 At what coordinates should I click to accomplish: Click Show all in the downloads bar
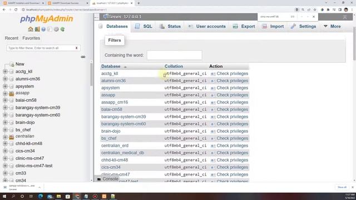coord(342,187)
